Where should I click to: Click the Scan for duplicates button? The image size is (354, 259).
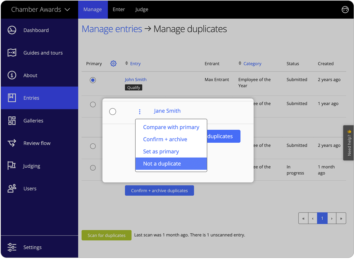coord(106,235)
